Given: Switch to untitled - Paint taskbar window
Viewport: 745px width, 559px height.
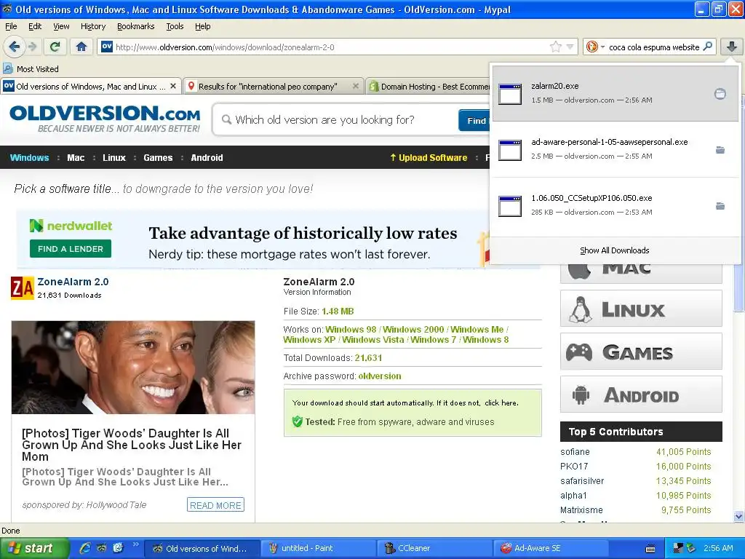Looking at the screenshot, I should coord(319,548).
